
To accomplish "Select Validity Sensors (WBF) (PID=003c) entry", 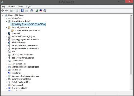I will [28, 24].
